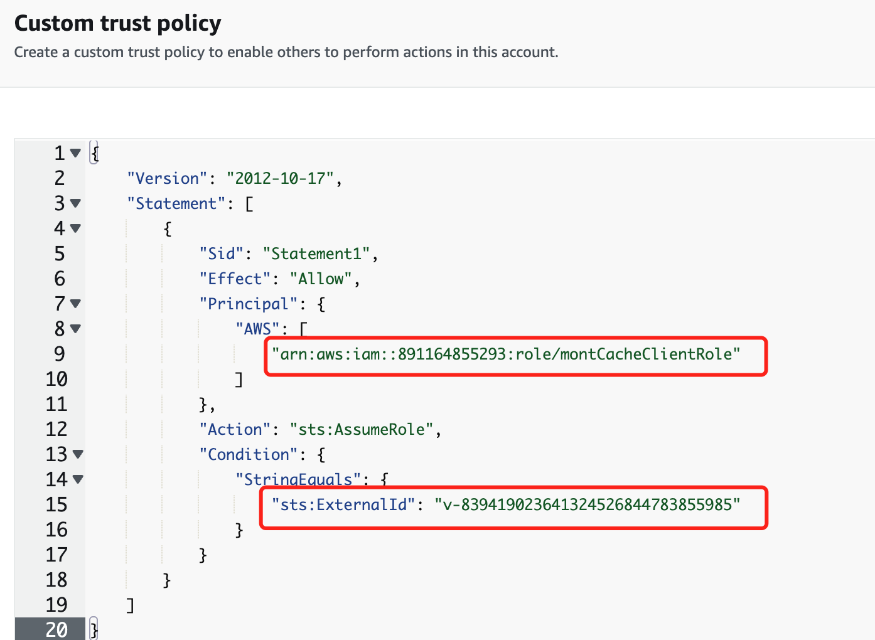
Task: Click the "Custom trust policy" heading
Action: 118,23
